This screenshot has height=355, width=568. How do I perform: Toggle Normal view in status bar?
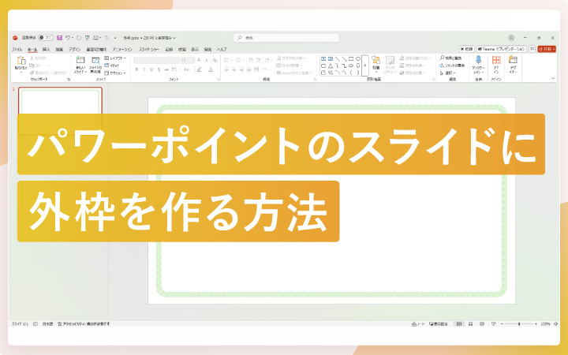pyautogui.click(x=459, y=324)
